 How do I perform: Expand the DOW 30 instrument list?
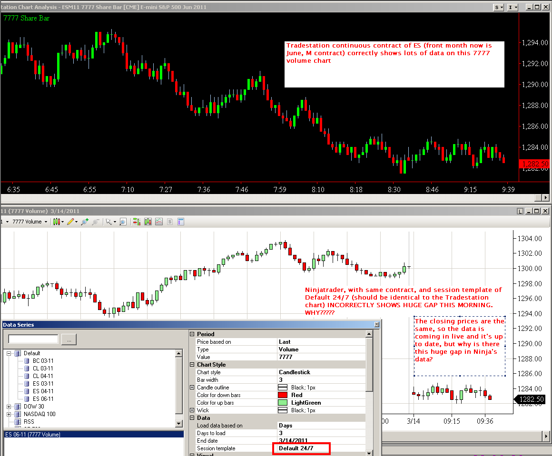9,407
